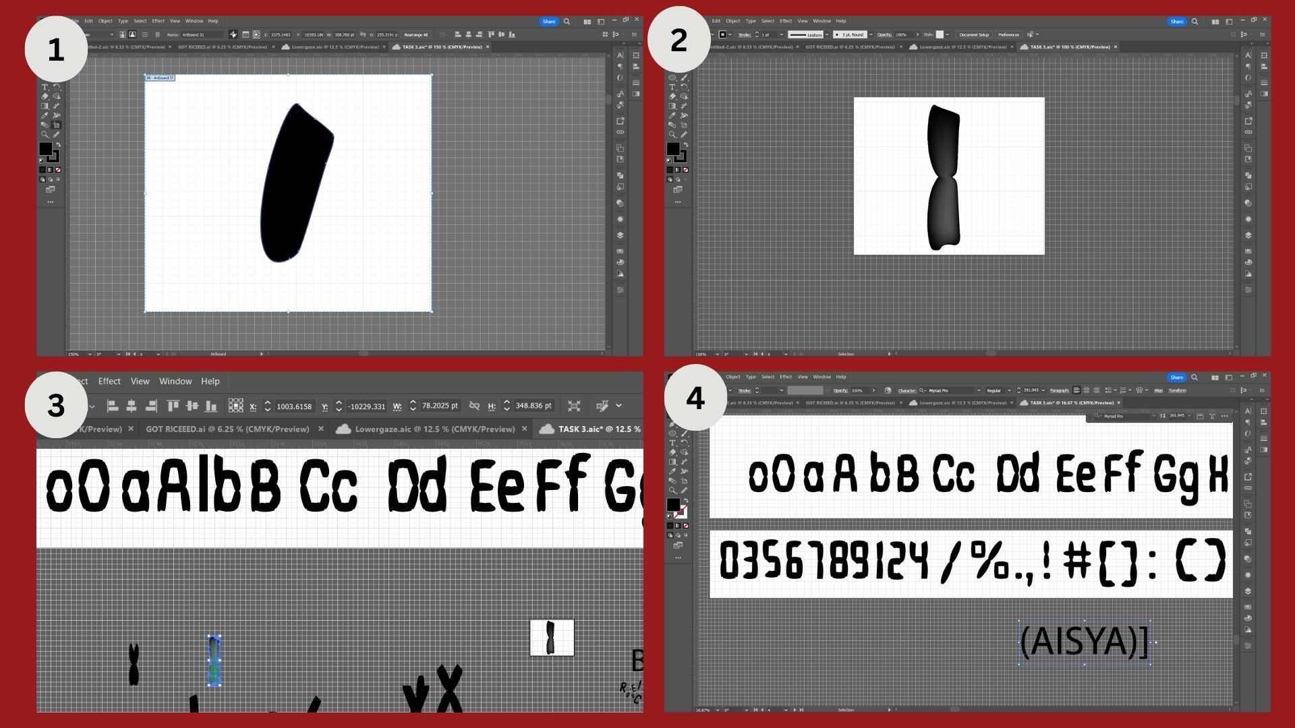Click the X coordinate field in panel 3
The width and height of the screenshot is (1295, 728).
pyautogui.click(x=294, y=406)
